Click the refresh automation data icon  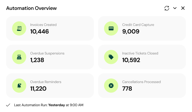(167, 8)
